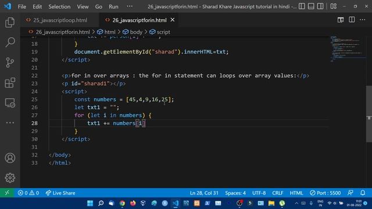The height and width of the screenshot is (209, 372).
Task: Open File Explorer from taskbar
Action: coord(271,203)
